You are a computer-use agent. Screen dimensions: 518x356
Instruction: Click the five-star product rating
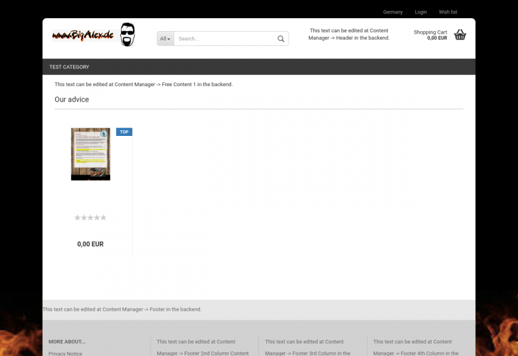(x=90, y=218)
